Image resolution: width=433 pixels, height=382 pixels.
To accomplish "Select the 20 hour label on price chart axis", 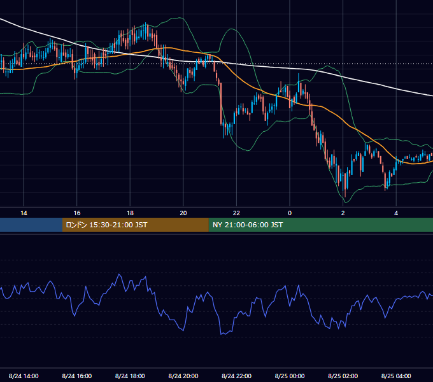I will point(183,213).
